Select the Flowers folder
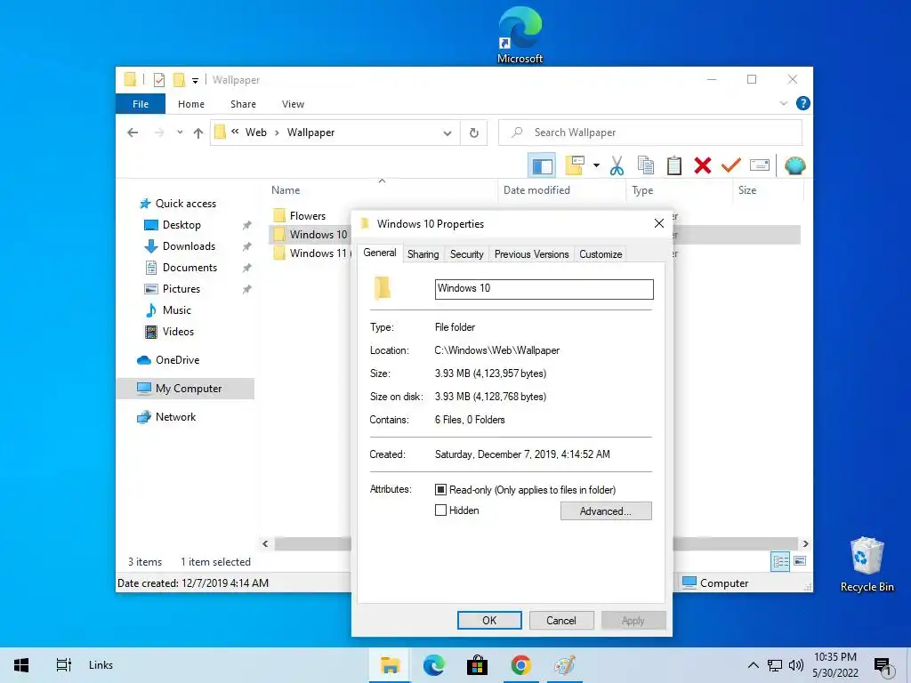911x683 pixels. click(307, 216)
